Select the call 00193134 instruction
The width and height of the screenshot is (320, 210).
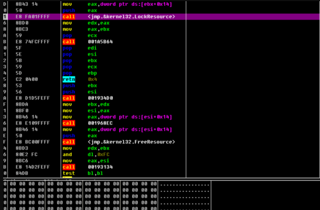point(88,167)
